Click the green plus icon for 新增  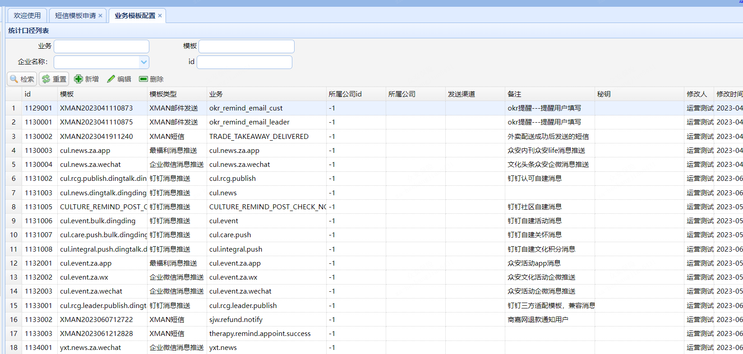click(x=78, y=79)
